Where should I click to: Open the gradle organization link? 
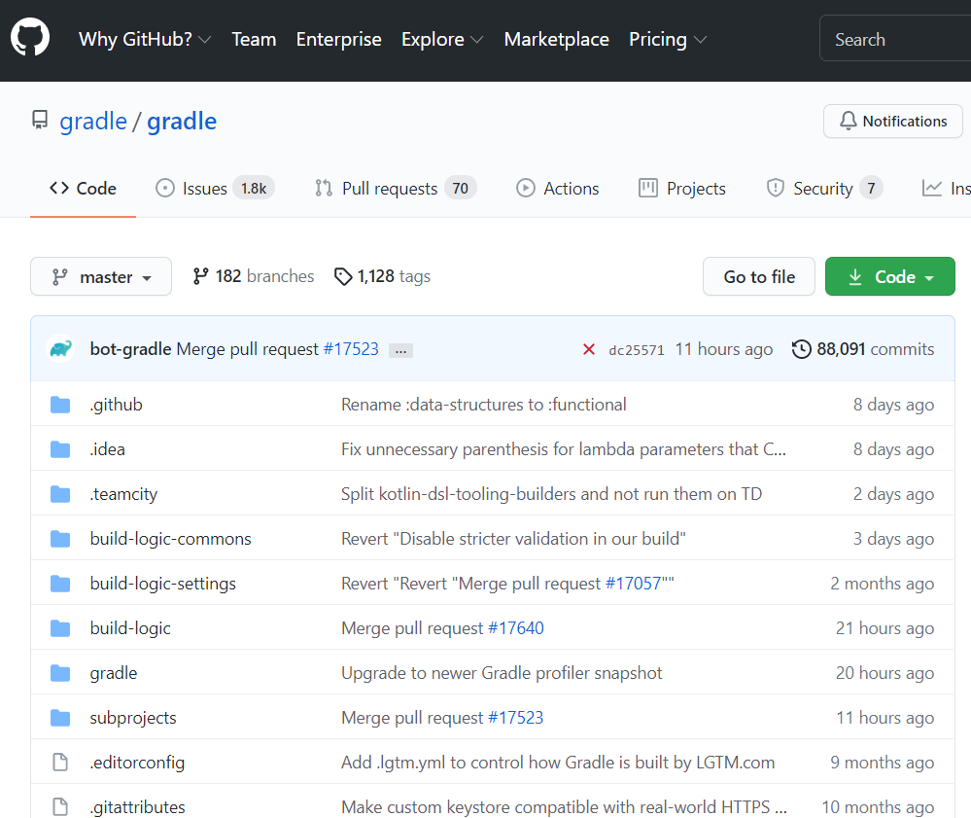coord(93,121)
